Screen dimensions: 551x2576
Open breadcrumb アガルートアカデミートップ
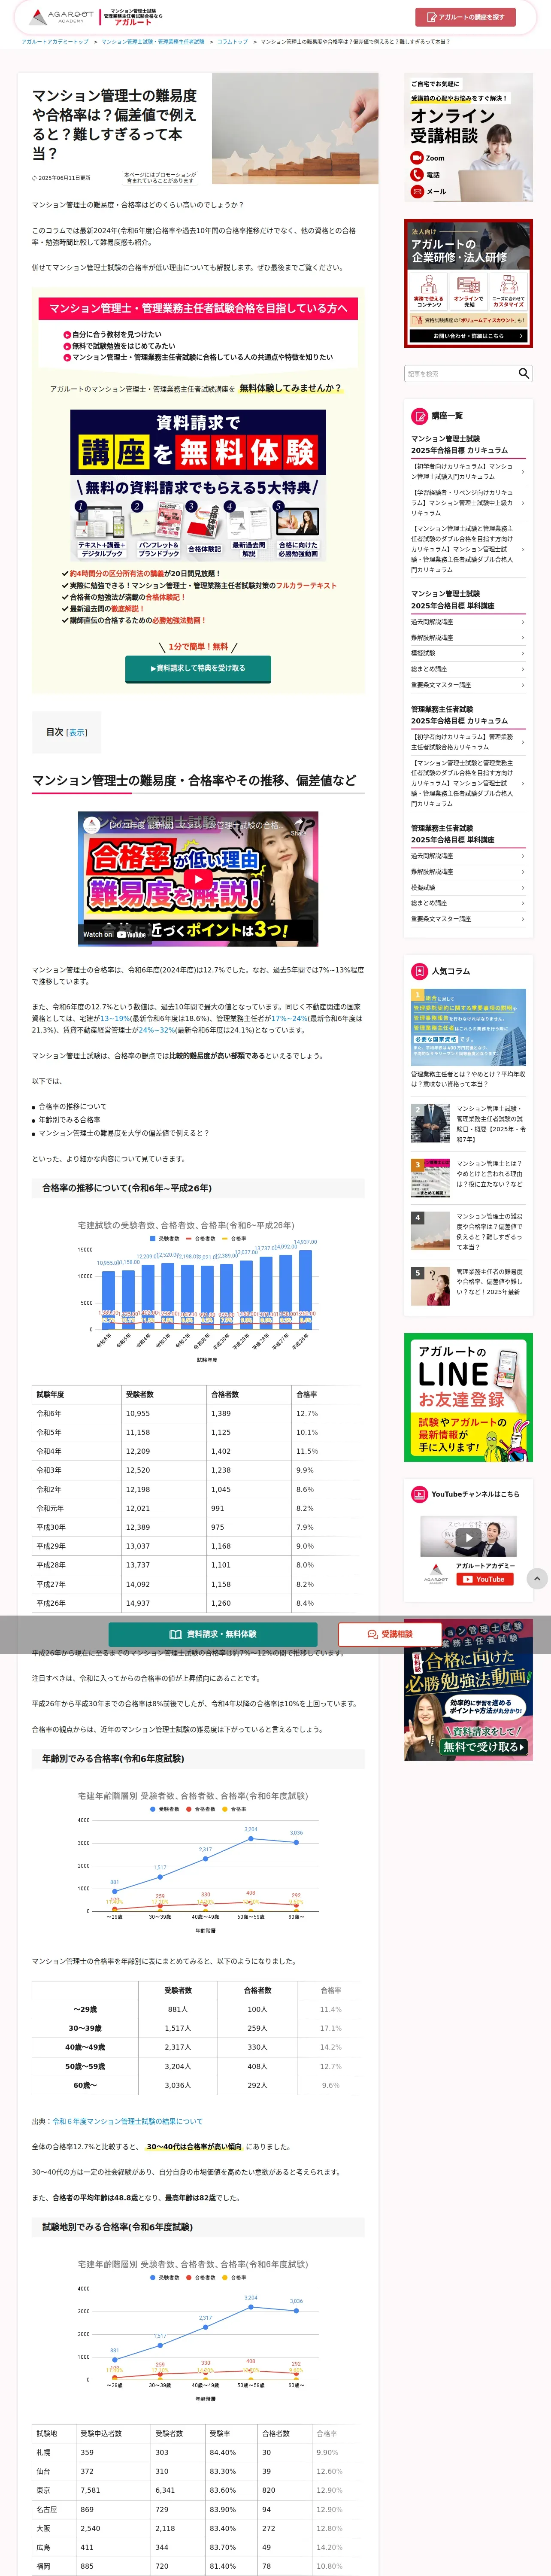tap(55, 42)
